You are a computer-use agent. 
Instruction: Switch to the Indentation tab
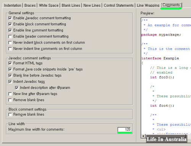click(x=13, y=5)
